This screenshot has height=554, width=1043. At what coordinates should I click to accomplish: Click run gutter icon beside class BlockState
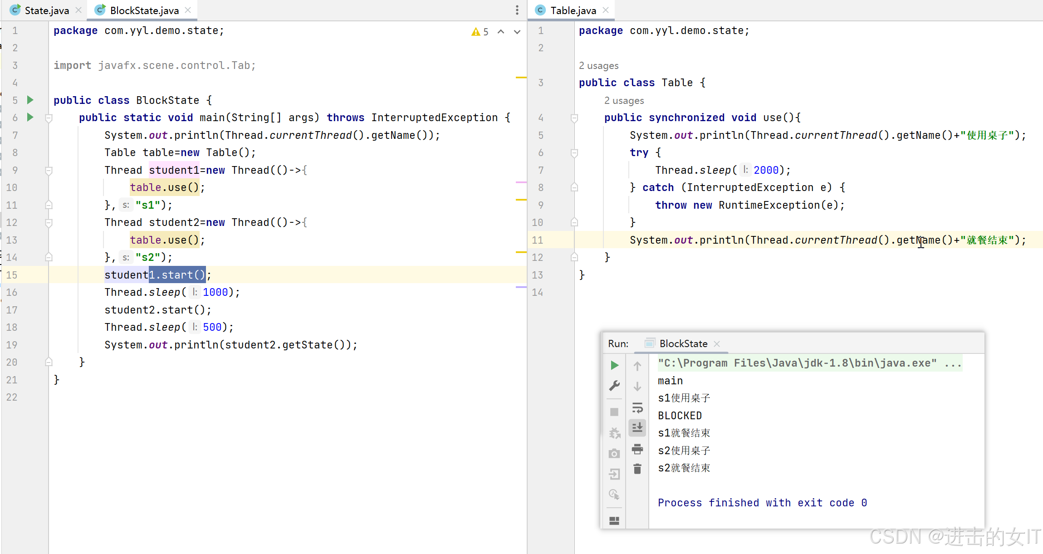(x=30, y=100)
